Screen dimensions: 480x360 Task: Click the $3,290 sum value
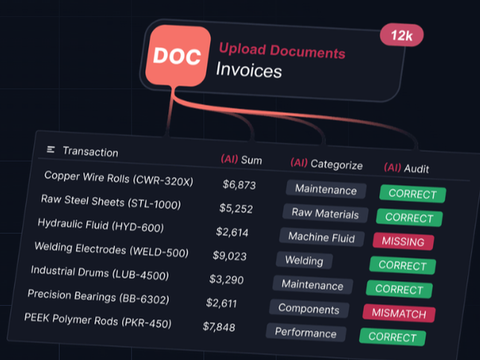pos(226,279)
